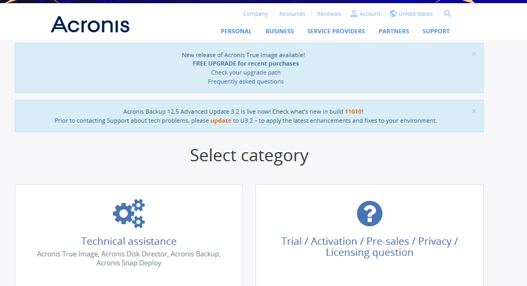527x286 pixels.
Task: Dismiss the Acronis Backup 12.5 update banner
Action: click(x=474, y=111)
